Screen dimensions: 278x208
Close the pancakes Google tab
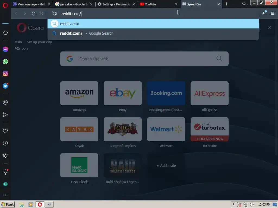point(91,4)
